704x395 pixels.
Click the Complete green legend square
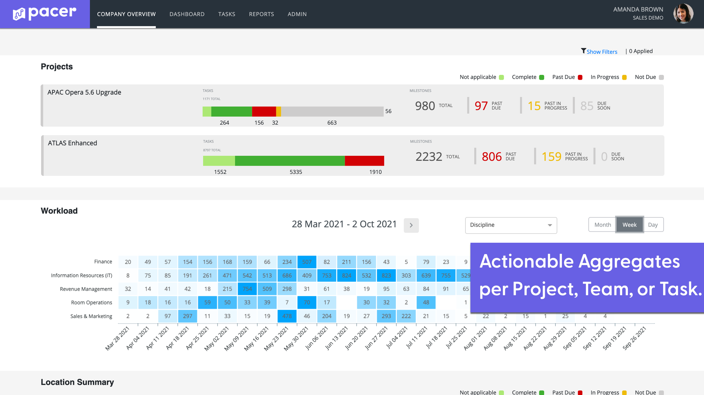[x=541, y=77]
